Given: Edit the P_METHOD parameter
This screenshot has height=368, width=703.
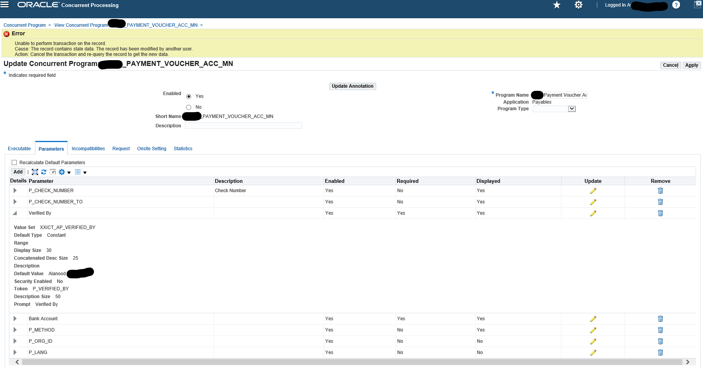Looking at the screenshot, I should point(593,330).
